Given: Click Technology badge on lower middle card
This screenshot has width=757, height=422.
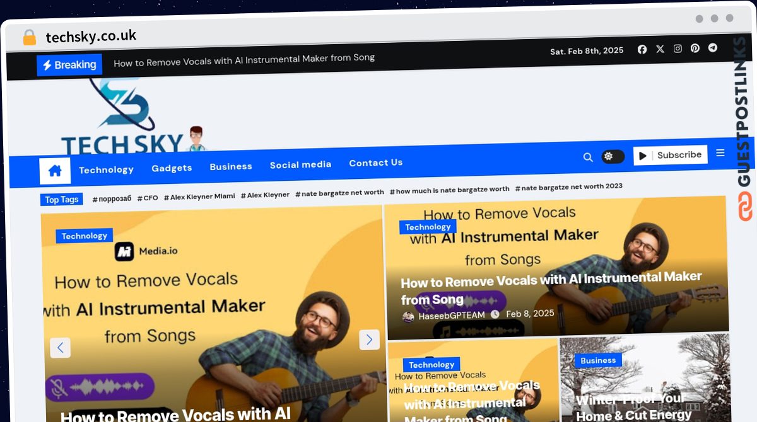Looking at the screenshot, I should pyautogui.click(x=431, y=365).
